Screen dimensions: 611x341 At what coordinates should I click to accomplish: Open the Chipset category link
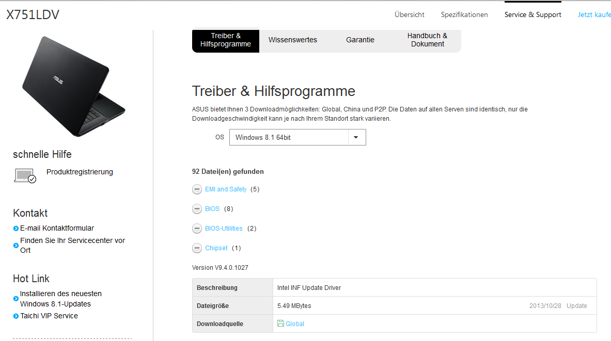click(x=216, y=248)
